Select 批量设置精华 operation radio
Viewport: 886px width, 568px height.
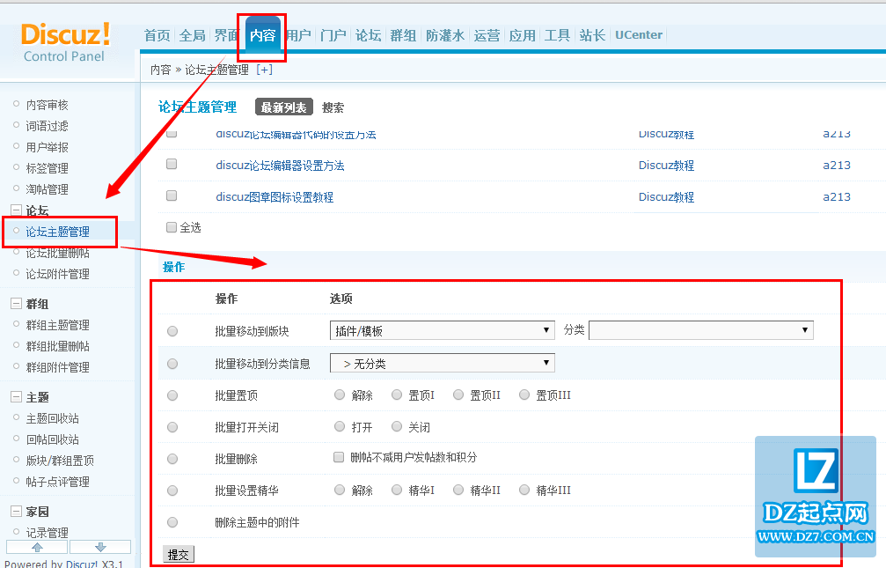click(x=172, y=491)
